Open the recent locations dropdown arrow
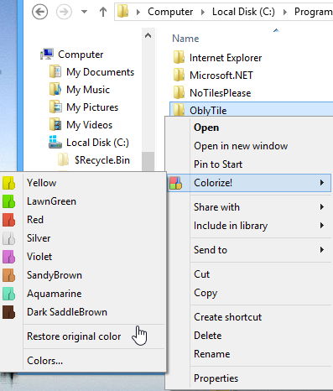 [84, 12]
